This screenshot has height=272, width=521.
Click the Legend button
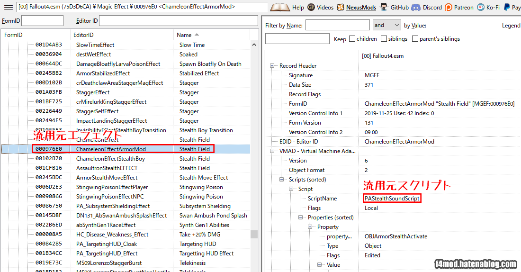(511, 26)
